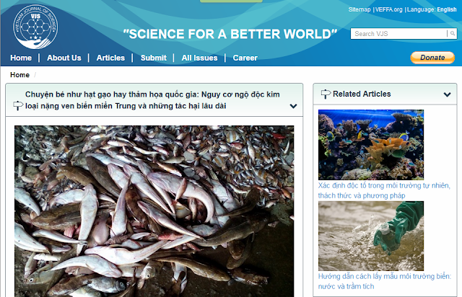Open article link 'Hướng dẫn cách lấy mẫu môi trường biển'
Image resolution: width=462 pixels, height=297 pixels.
click(x=385, y=281)
